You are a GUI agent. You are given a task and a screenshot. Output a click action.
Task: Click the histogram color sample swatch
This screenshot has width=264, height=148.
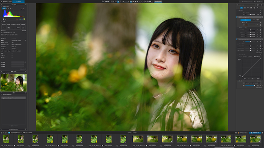[x=24, y=19]
